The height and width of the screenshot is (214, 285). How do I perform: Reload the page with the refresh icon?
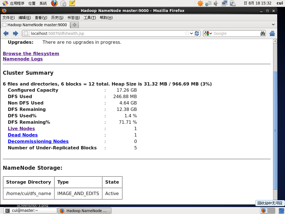click(197, 33)
